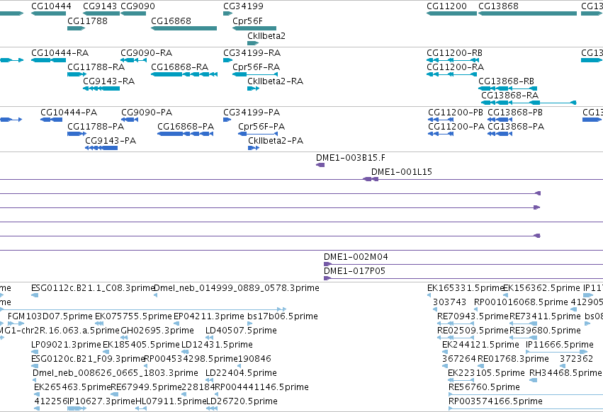
Task: Select EST label LP09021.3prime
Action: (66, 345)
